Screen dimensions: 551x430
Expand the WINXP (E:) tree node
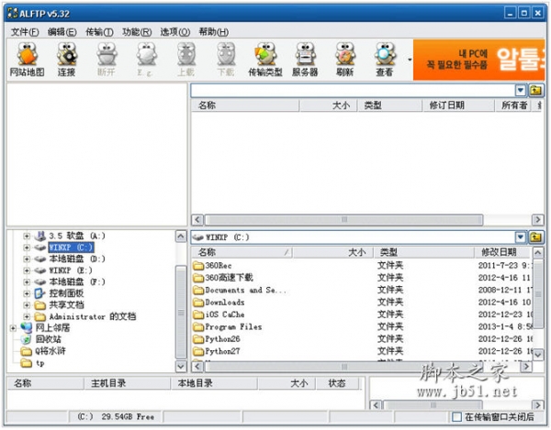(x=27, y=270)
